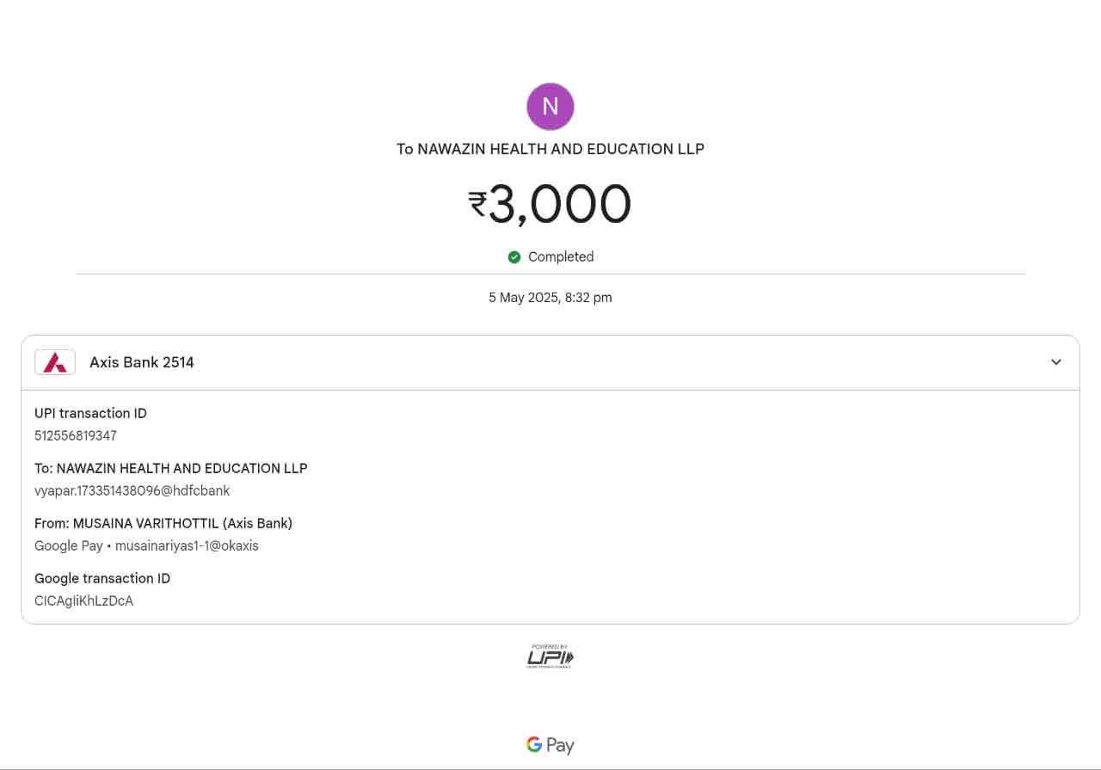Click the Powered by UPI logo

pyautogui.click(x=550, y=657)
